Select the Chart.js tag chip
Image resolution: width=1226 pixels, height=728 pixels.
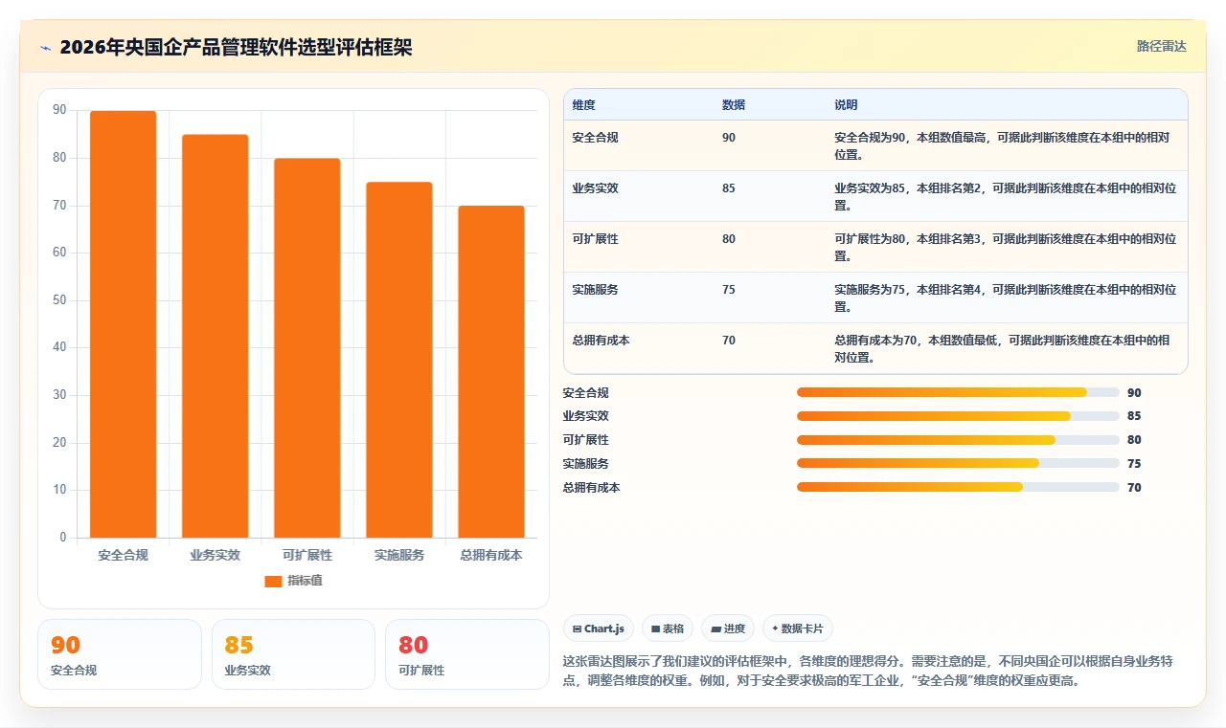pyautogui.click(x=599, y=629)
